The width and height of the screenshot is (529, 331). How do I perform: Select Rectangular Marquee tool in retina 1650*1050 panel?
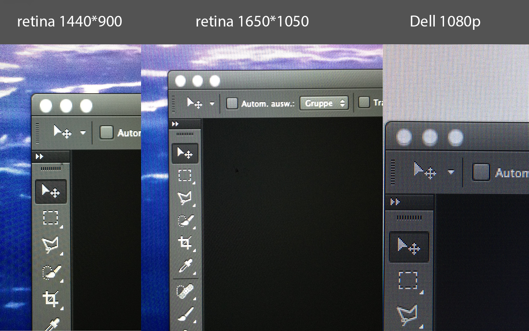185,175
